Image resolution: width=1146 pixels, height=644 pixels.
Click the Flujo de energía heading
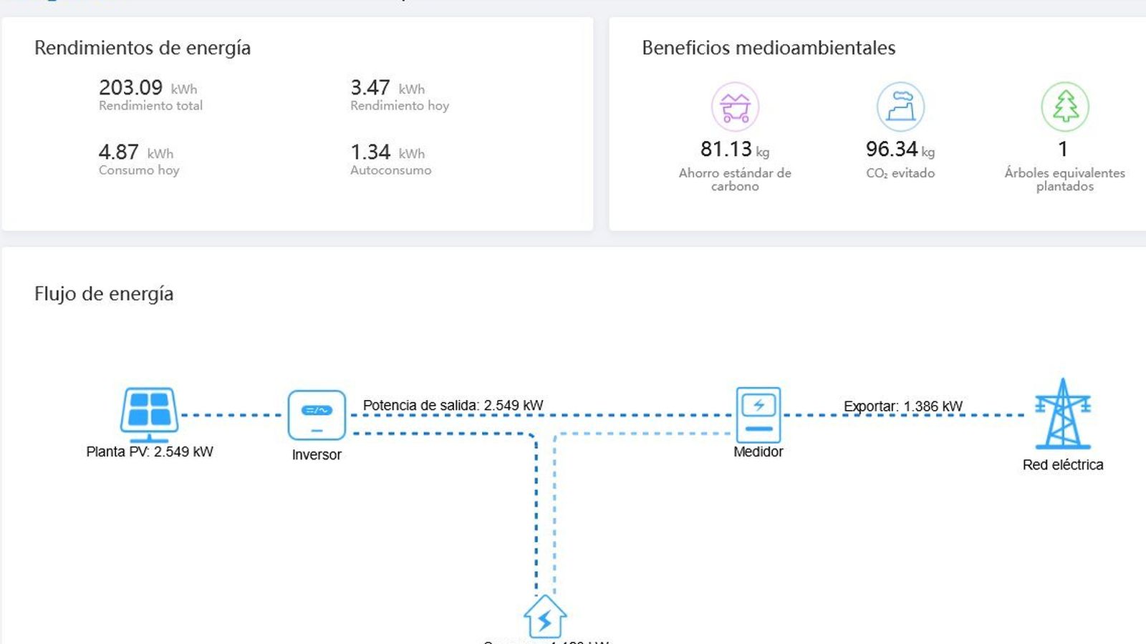coord(104,294)
